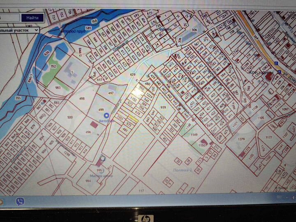Screen dimensions: 296x222
Task: Click the Найти search button
Action: click(32, 18)
